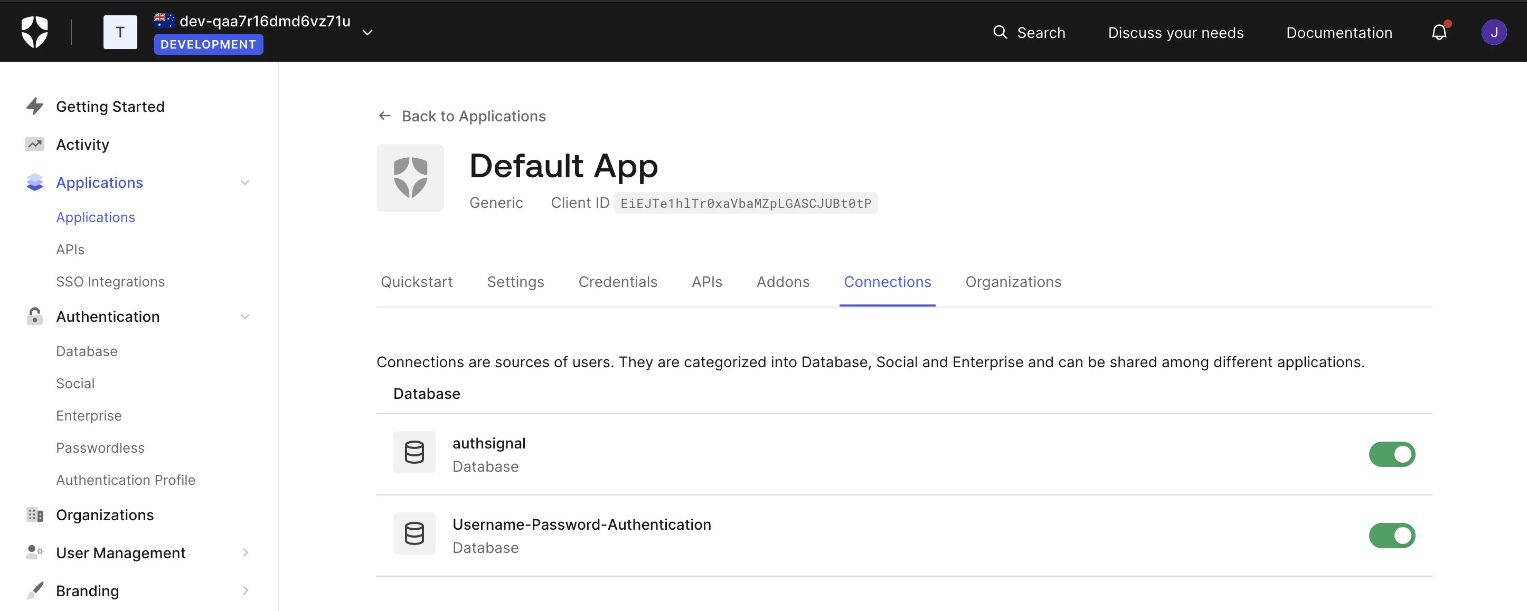1527x611 pixels.
Task: Click the back arrow icon
Action: coord(385,116)
